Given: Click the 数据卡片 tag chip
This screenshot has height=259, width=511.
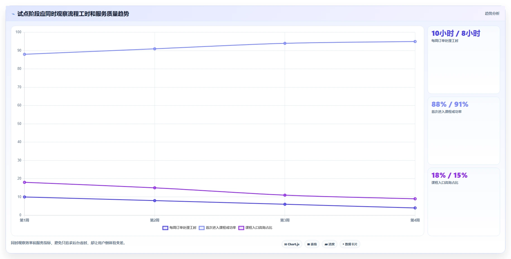Looking at the screenshot, I should coord(350,244).
